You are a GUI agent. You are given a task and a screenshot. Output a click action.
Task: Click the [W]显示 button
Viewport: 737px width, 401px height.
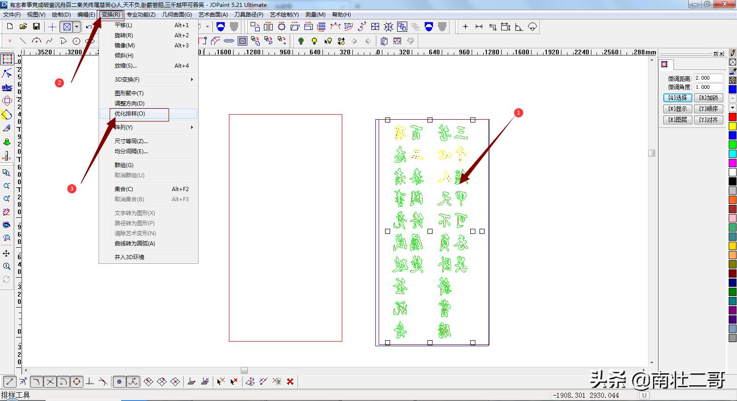click(x=678, y=109)
